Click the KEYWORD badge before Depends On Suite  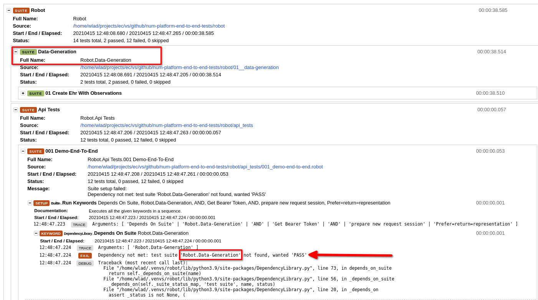[51, 233]
